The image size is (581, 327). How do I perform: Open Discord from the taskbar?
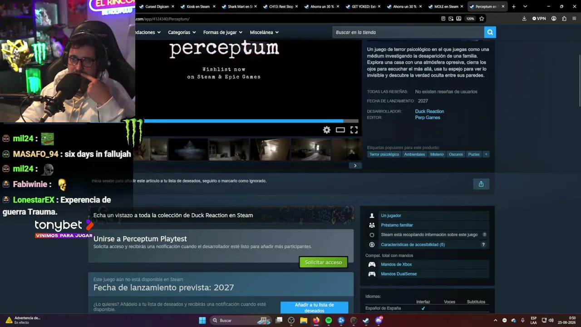click(379, 320)
